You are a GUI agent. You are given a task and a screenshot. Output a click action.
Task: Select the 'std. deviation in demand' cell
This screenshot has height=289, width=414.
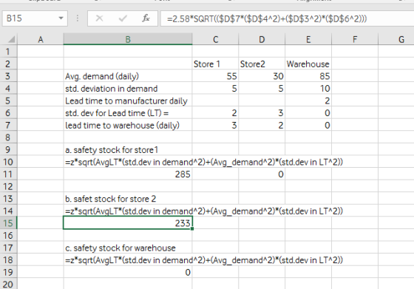[128, 89]
